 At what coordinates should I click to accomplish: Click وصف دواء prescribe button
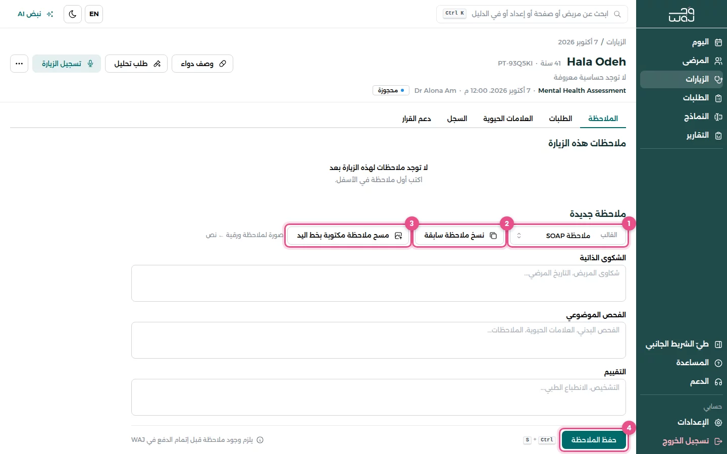[x=202, y=64]
